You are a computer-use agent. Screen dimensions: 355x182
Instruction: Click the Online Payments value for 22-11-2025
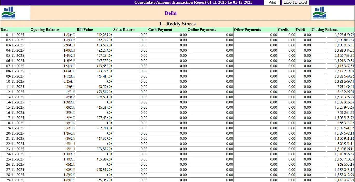click(x=229, y=144)
